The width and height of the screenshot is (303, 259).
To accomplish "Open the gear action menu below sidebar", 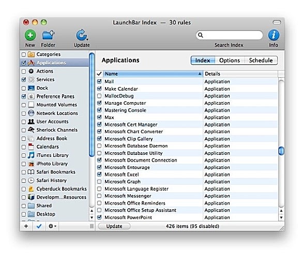I will (x=52, y=226).
